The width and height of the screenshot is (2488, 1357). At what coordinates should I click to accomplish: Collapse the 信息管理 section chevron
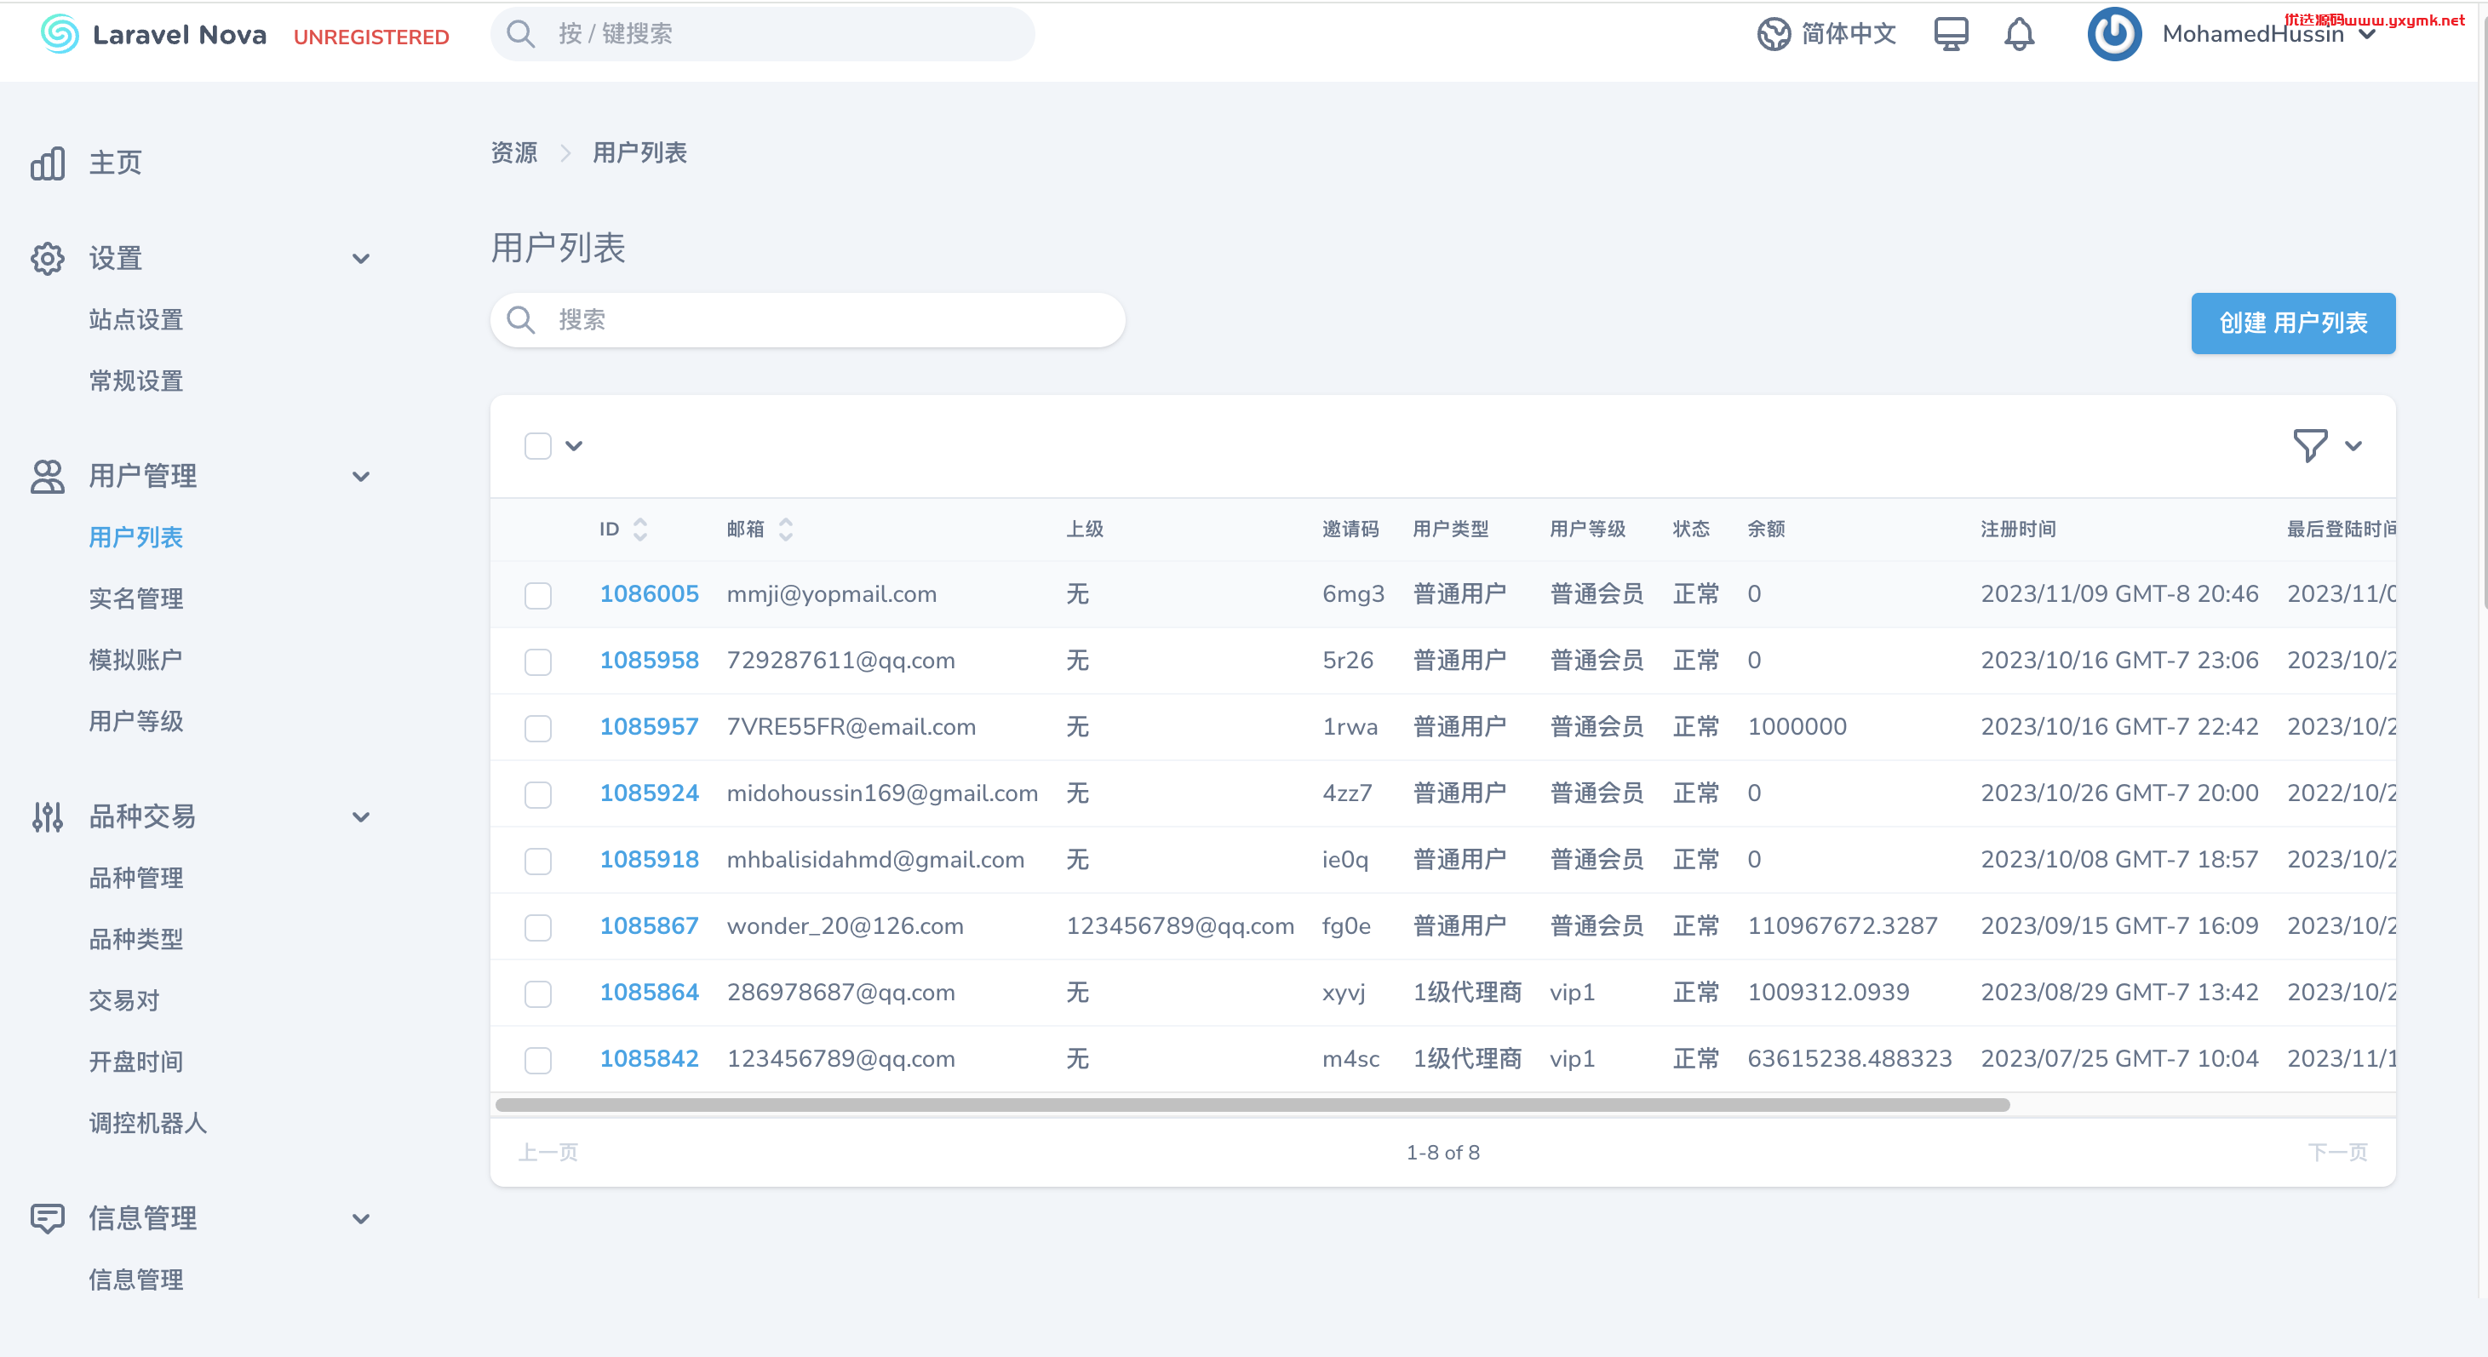(x=361, y=1219)
